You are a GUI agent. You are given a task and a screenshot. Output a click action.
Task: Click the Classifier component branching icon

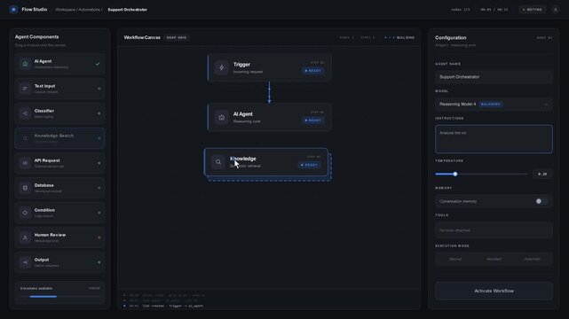25,113
